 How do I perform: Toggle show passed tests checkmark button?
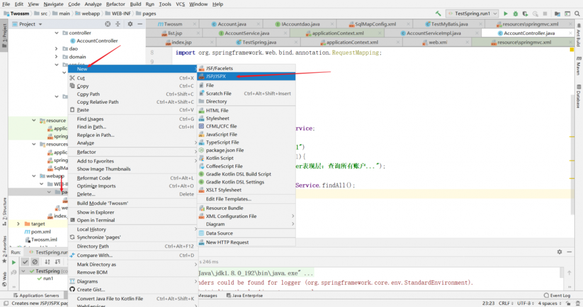pyautogui.click(x=24, y=262)
